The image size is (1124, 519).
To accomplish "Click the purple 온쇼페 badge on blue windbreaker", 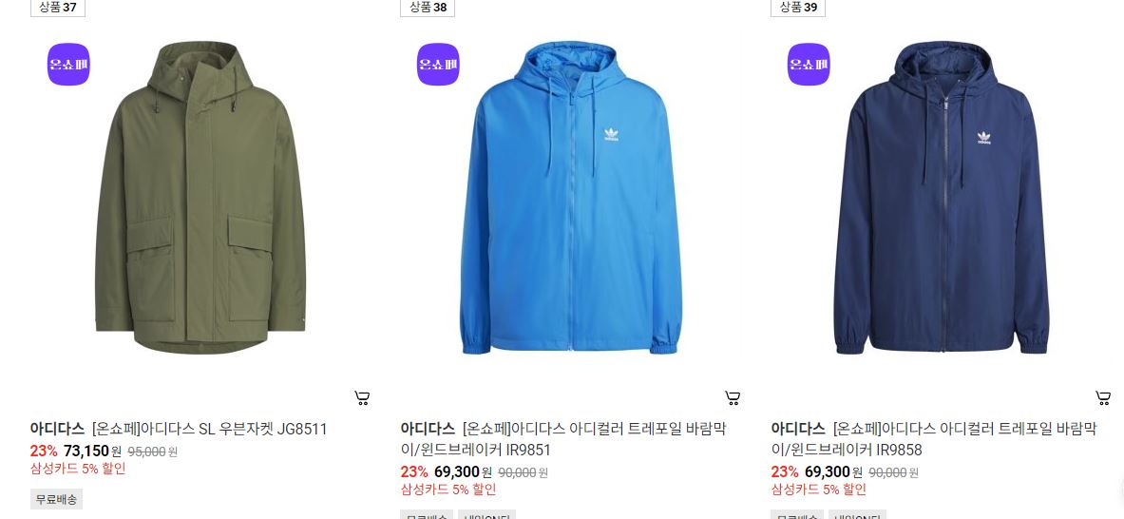I will 438,64.
